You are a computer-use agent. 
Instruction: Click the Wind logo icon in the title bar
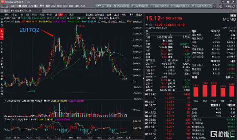coord(2,2)
